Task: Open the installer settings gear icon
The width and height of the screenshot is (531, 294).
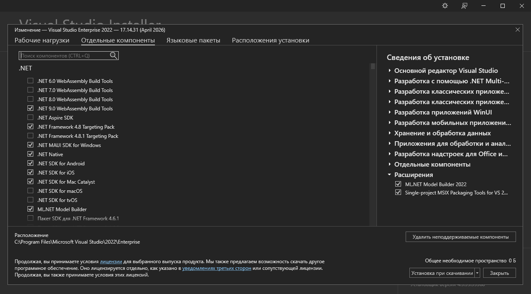Action: tap(445, 6)
